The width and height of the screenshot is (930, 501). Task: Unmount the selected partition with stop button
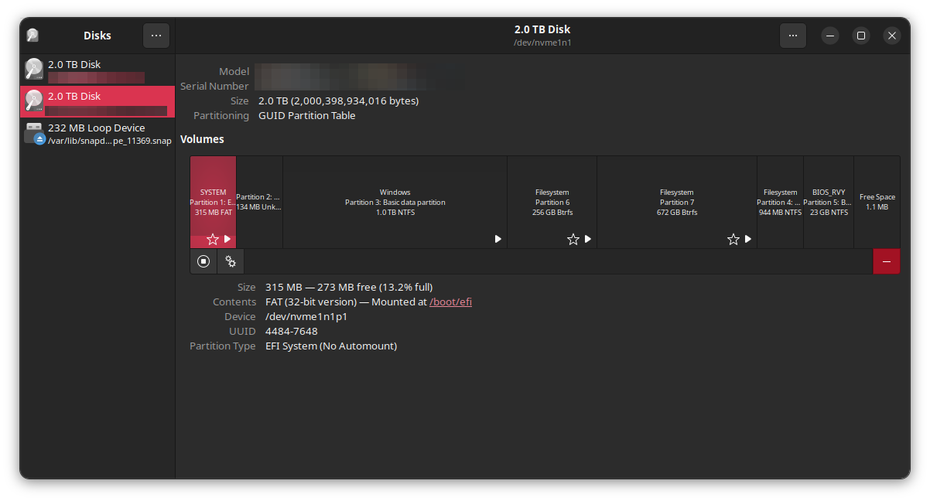pos(203,261)
